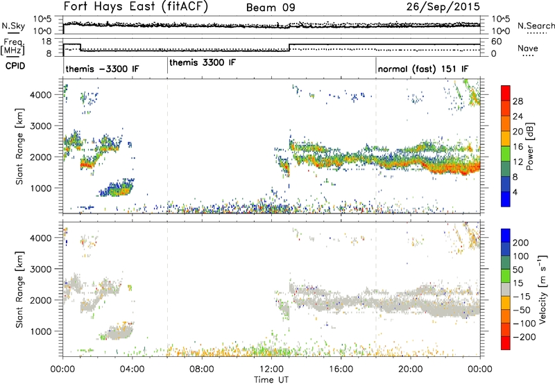
Task: Click the '12:00' time tick label
Action: (x=271, y=369)
